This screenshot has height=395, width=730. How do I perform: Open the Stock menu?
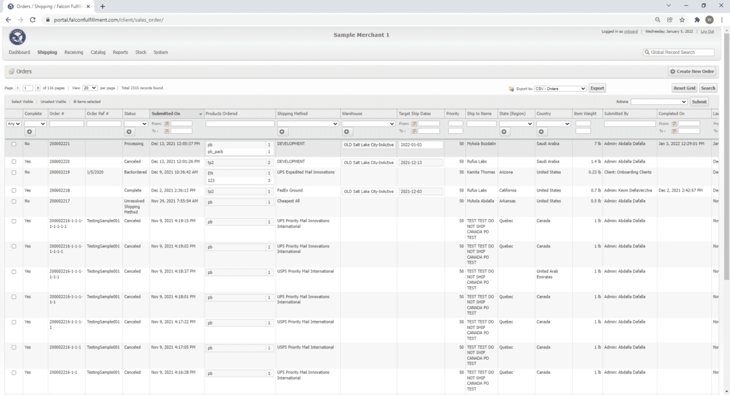pos(141,53)
